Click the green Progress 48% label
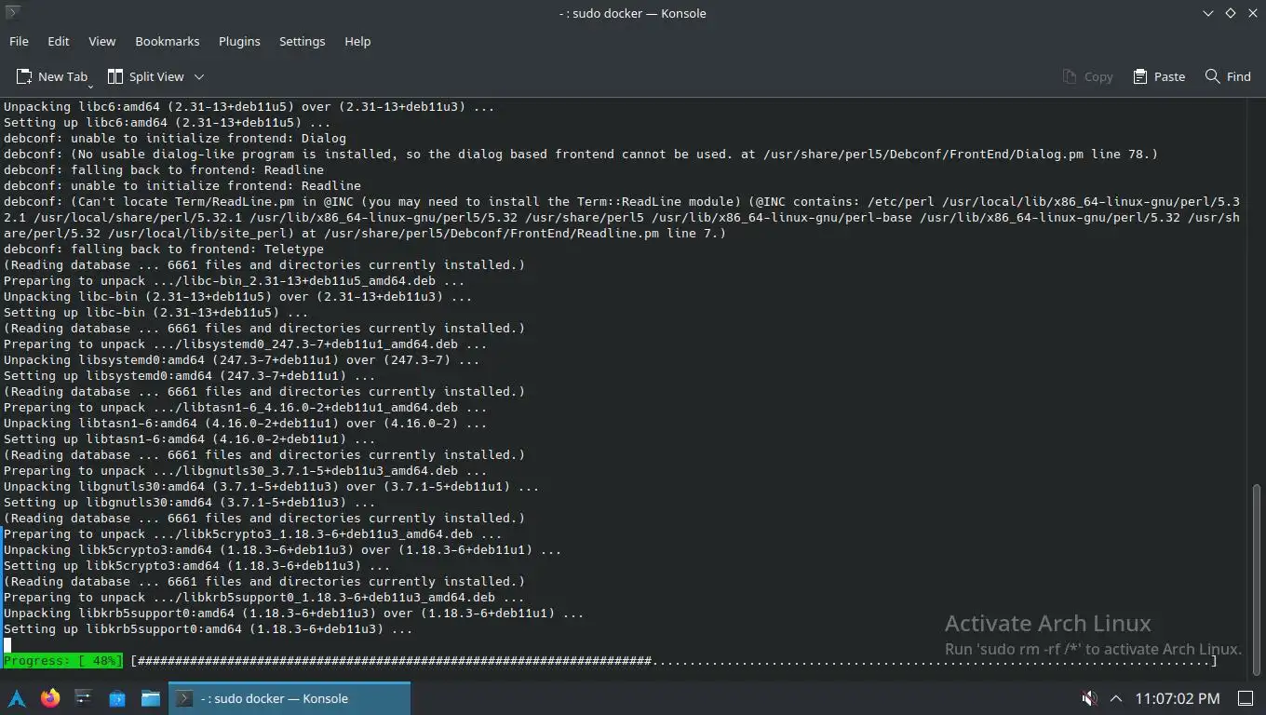The image size is (1266, 715). coord(63,661)
